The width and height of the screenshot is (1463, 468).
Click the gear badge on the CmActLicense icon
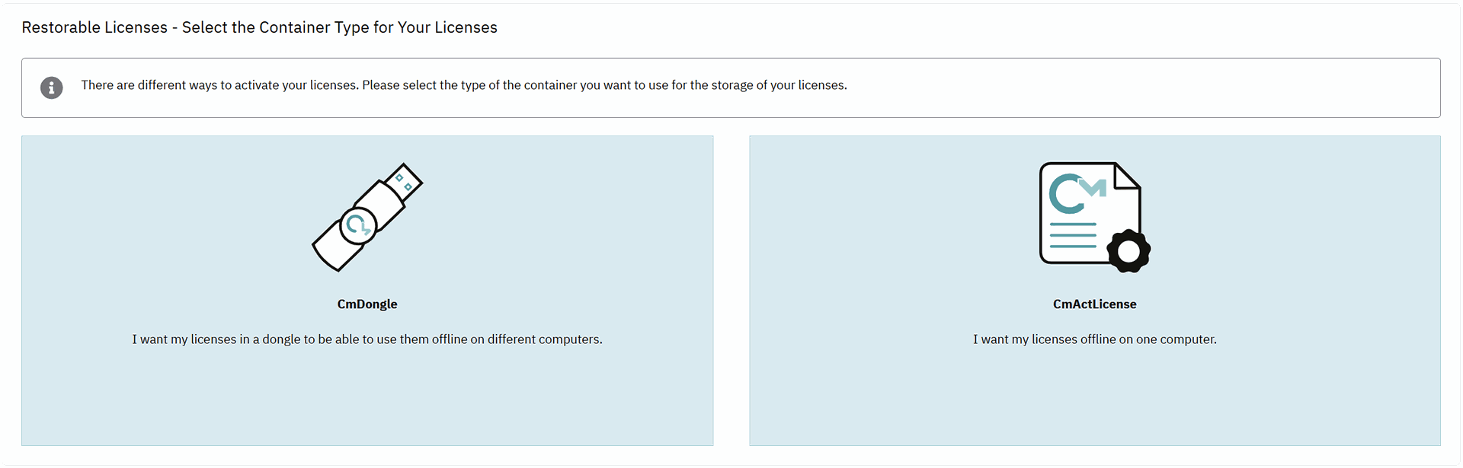pos(1128,249)
